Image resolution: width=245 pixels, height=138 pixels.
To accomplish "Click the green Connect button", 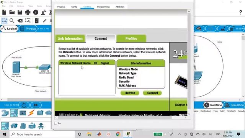I will (x=152, y=93).
